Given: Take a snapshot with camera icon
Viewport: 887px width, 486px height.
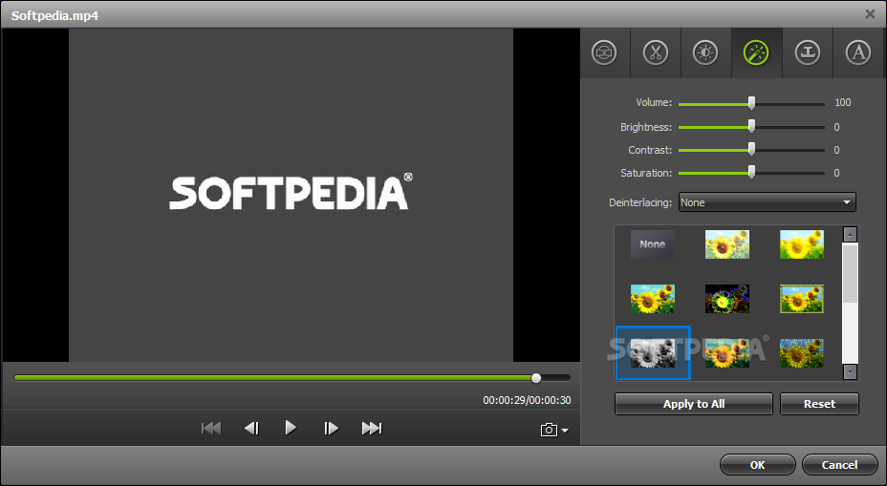Looking at the screenshot, I should pos(549,430).
